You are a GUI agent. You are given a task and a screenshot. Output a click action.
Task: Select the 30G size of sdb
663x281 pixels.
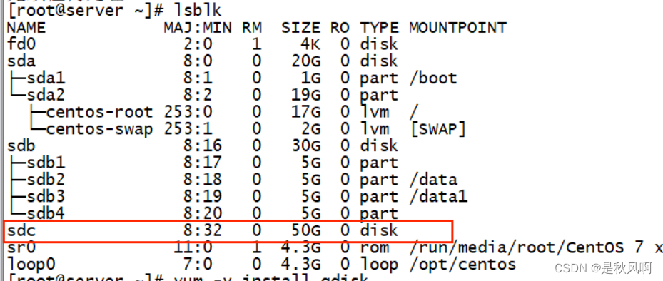pyautogui.click(x=305, y=145)
